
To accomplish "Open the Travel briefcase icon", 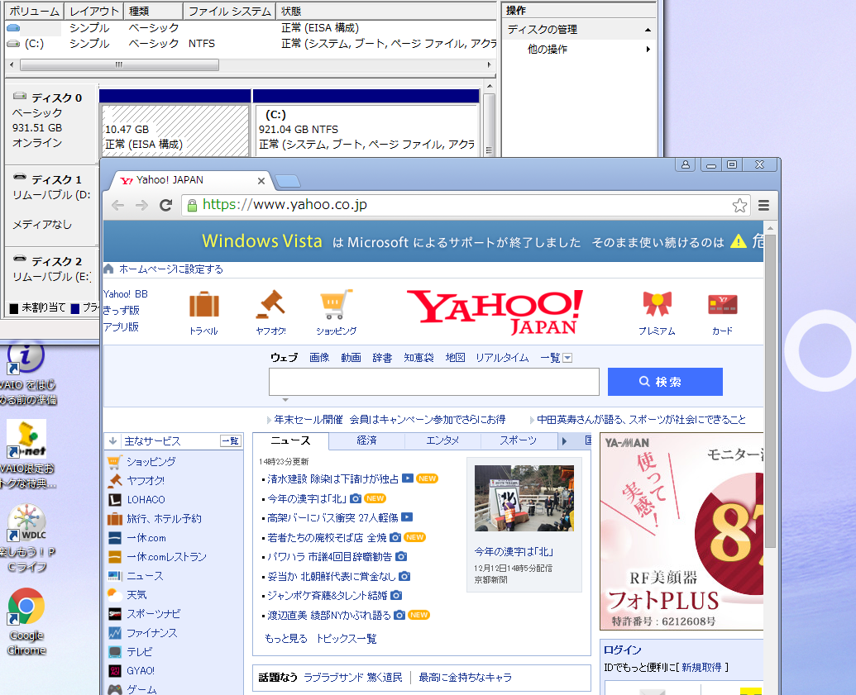I will pos(203,304).
